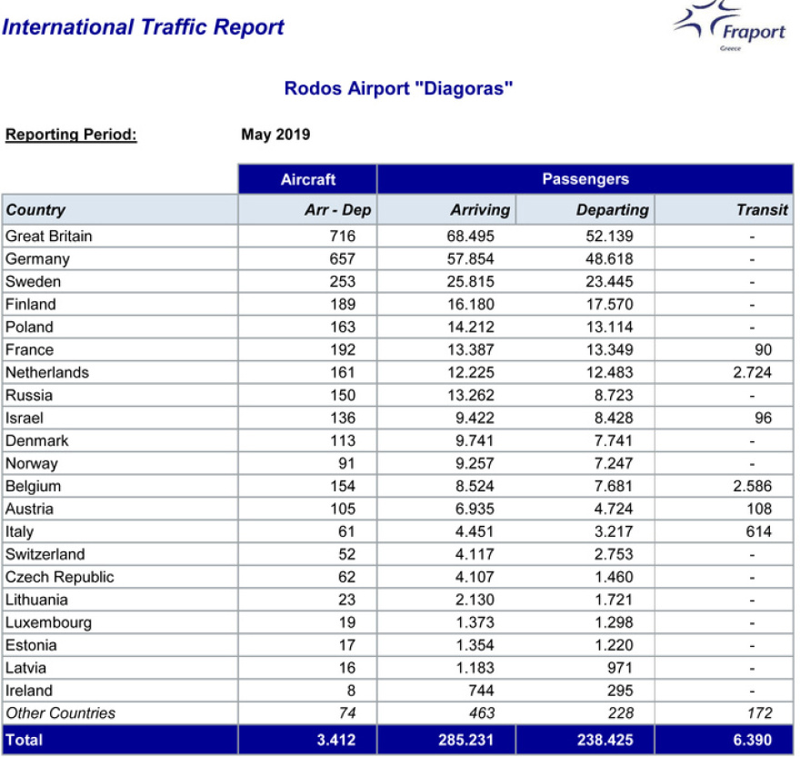Image resolution: width=800 pixels, height=757 pixels.
Task: Select the Departing column header
Action: [x=612, y=210]
